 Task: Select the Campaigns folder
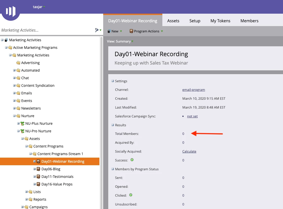click(38, 207)
